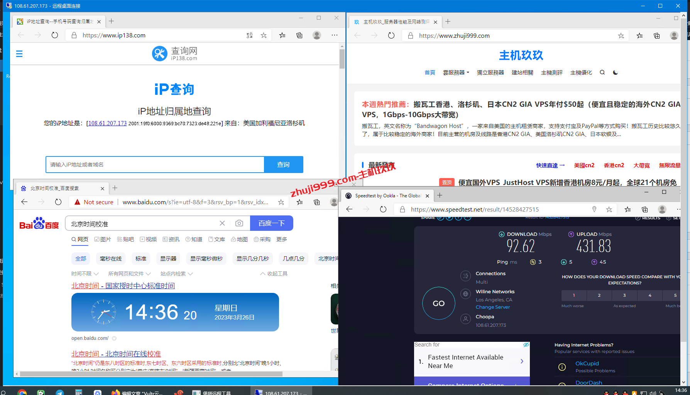Select Baidu 图片 tab

click(x=103, y=239)
